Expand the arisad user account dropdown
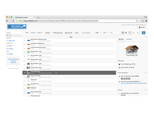 click(x=142, y=27)
